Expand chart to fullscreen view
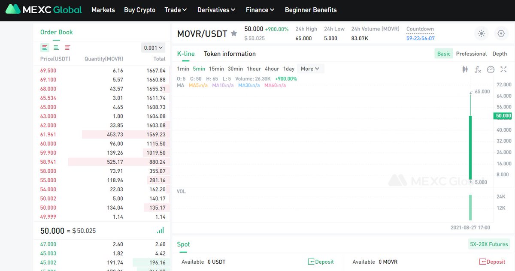Image resolution: width=515 pixels, height=271 pixels. click(x=503, y=69)
